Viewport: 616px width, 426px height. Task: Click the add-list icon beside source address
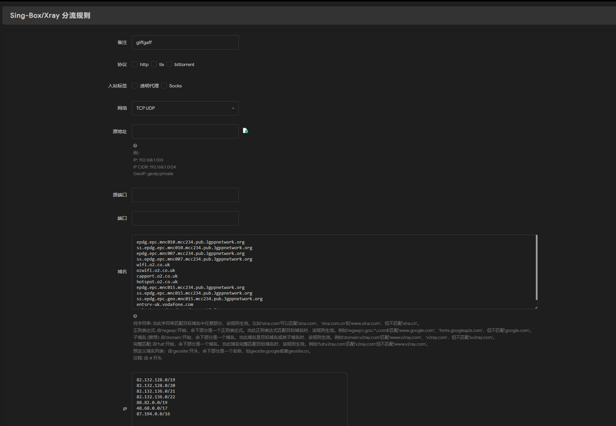(x=245, y=130)
